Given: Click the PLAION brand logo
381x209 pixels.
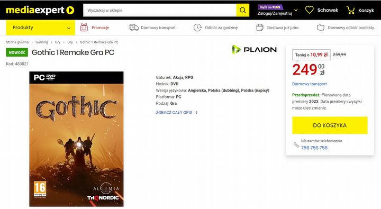Looking at the screenshot, I should 254,50.
